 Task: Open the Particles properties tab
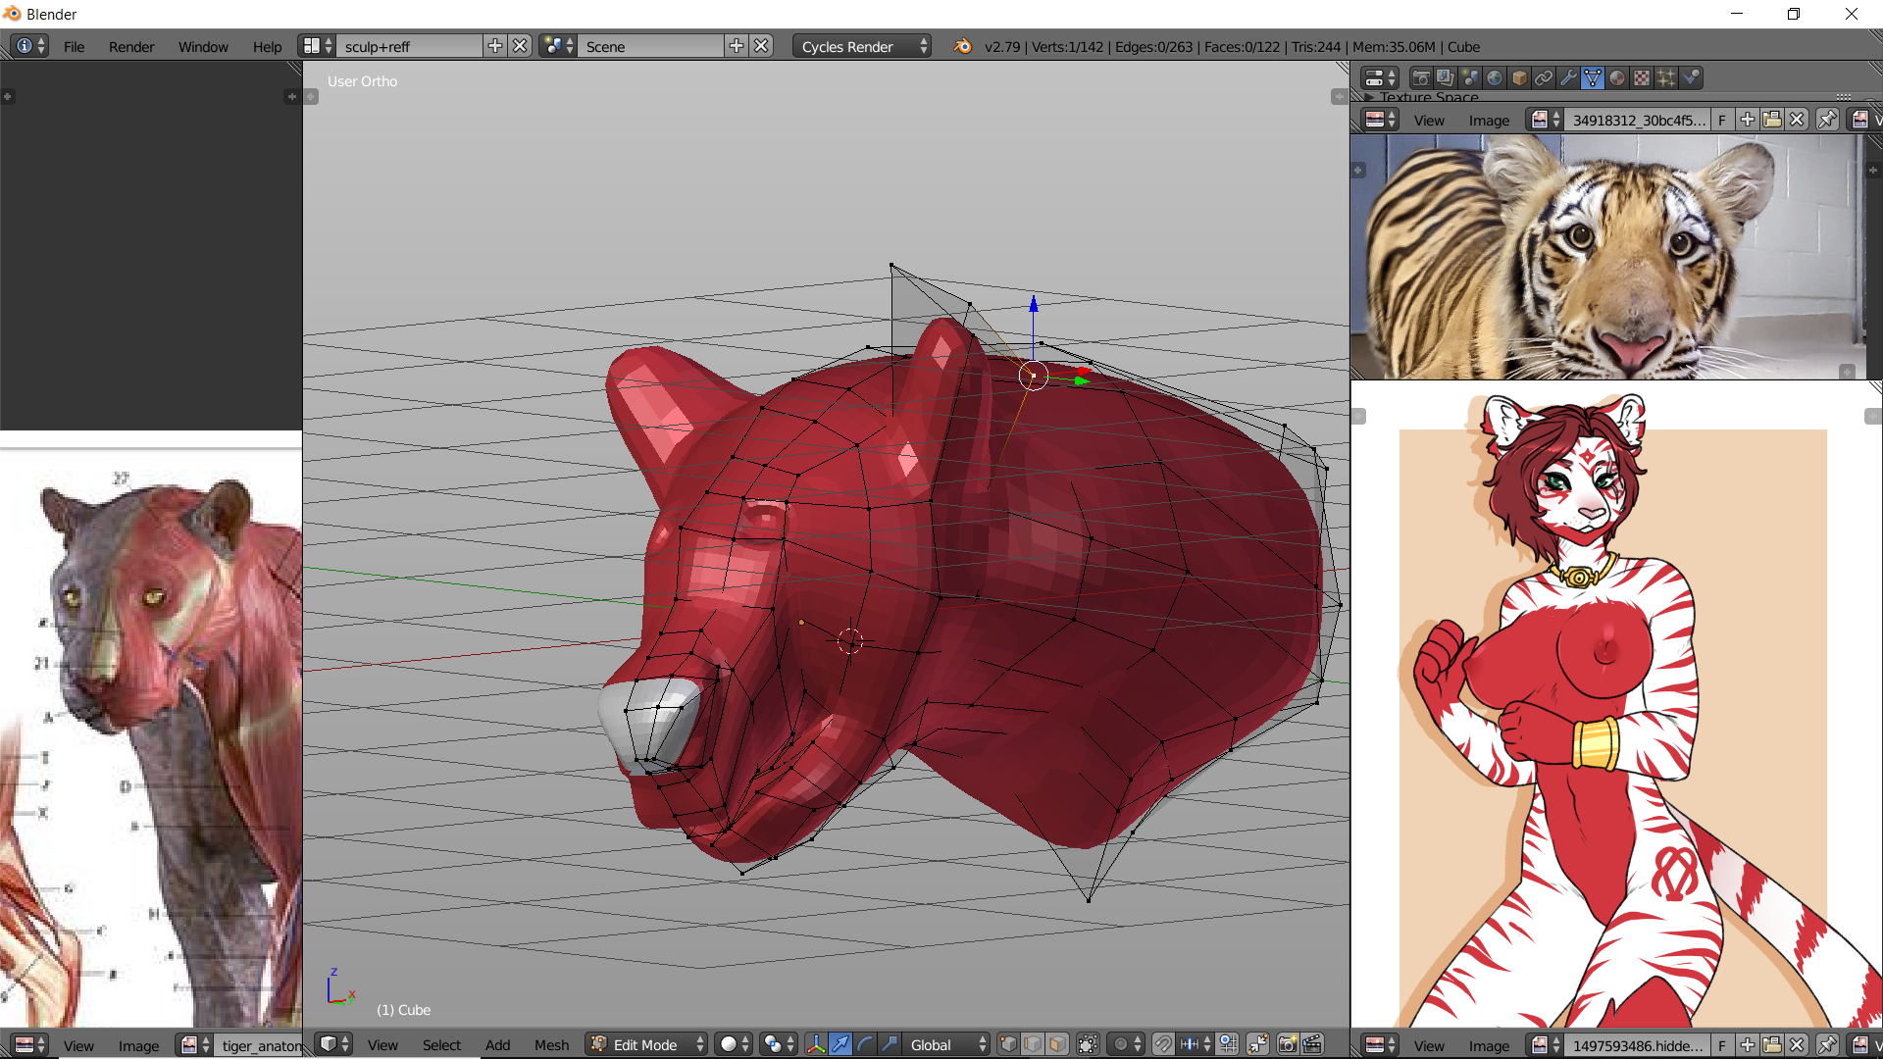1666,77
